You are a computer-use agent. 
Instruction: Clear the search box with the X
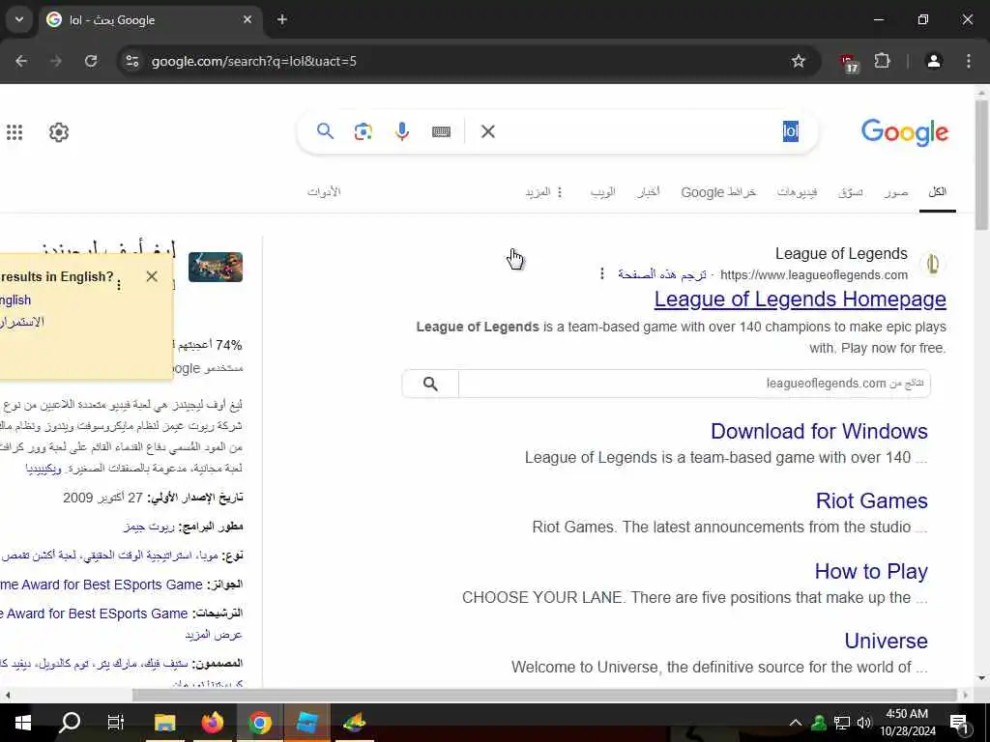488,131
